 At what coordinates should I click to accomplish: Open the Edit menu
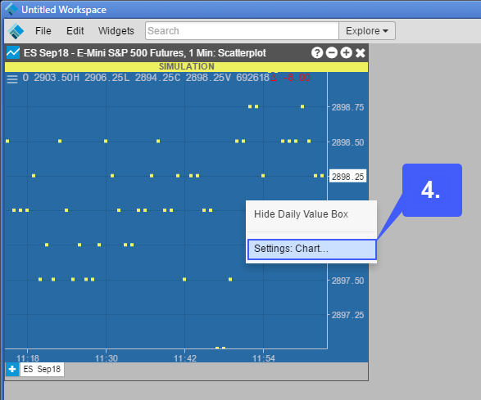(75, 30)
